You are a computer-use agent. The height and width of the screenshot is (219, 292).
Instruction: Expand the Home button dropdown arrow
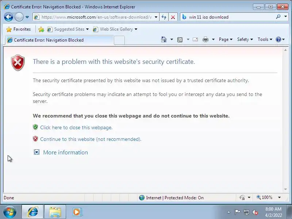tap(172, 39)
